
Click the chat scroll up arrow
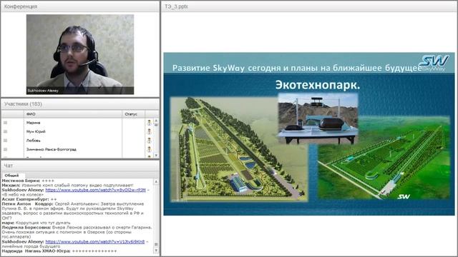(x=156, y=181)
